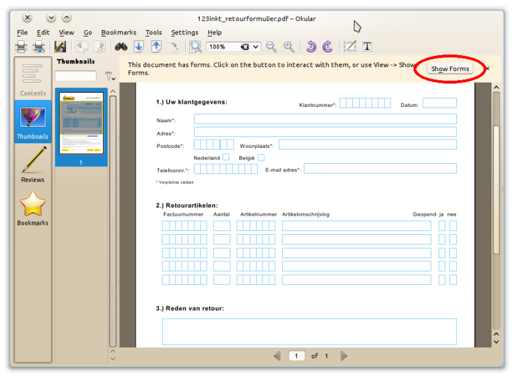Click the Zoom In magnifier icon
This screenshot has width=512, height=377.
click(x=289, y=47)
